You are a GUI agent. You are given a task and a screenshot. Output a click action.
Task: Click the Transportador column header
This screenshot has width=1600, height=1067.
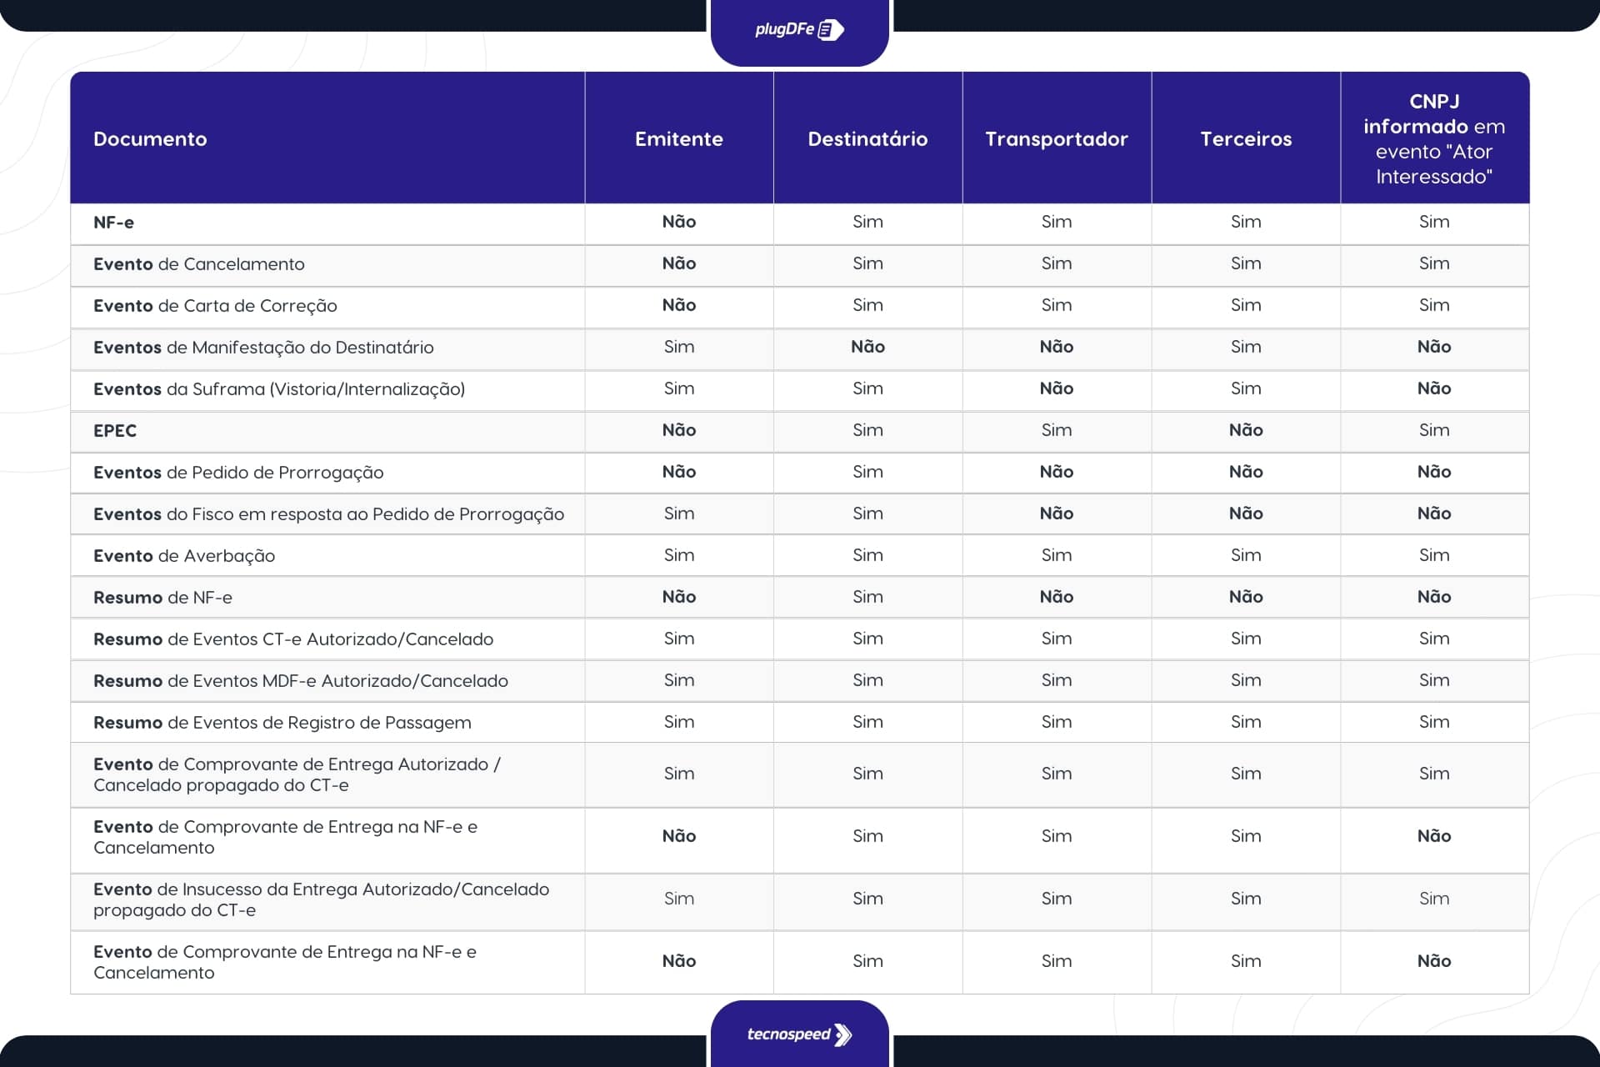click(x=1056, y=139)
